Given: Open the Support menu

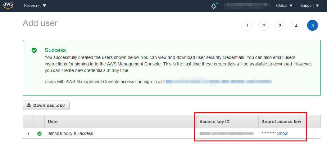Looking at the screenshot, I should [x=309, y=6].
